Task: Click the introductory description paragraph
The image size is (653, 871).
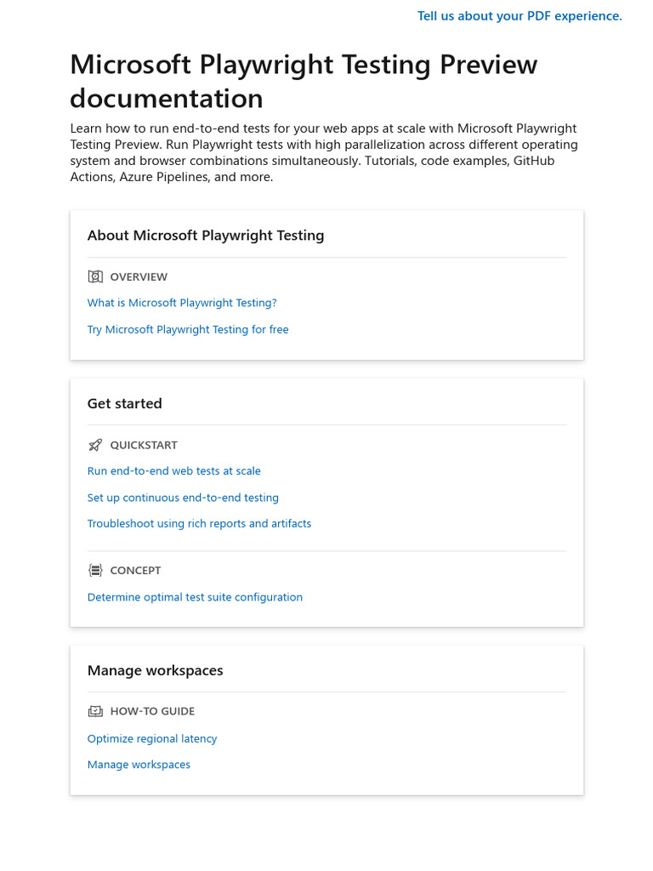Action: pyautogui.click(x=323, y=152)
